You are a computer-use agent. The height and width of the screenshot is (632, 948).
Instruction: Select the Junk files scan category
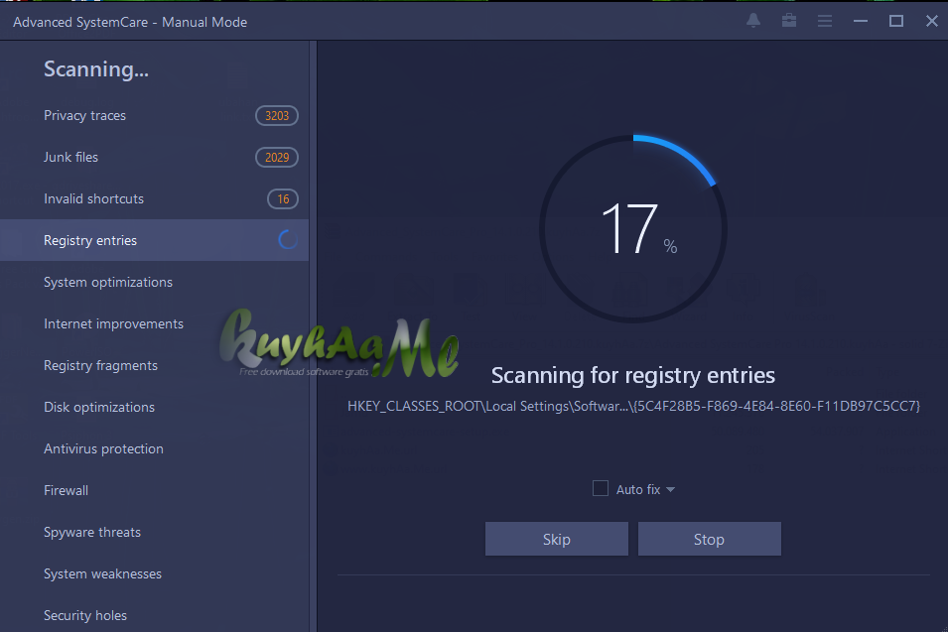point(70,157)
